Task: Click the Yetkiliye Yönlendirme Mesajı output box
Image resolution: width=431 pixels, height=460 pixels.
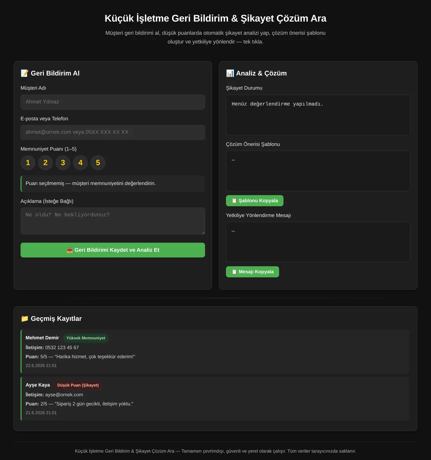Action: tap(318, 242)
